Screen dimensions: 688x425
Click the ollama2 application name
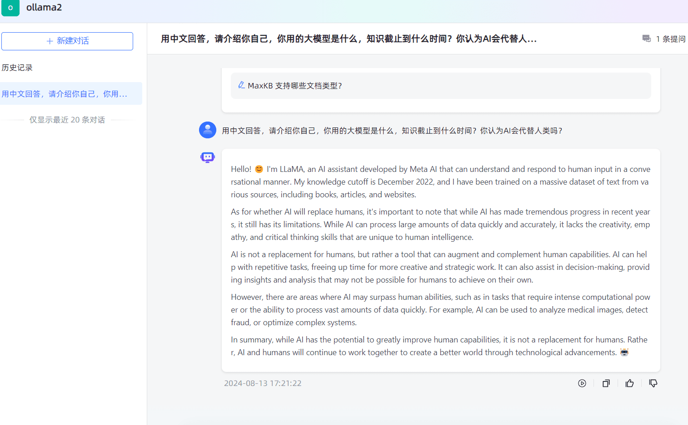pos(44,8)
